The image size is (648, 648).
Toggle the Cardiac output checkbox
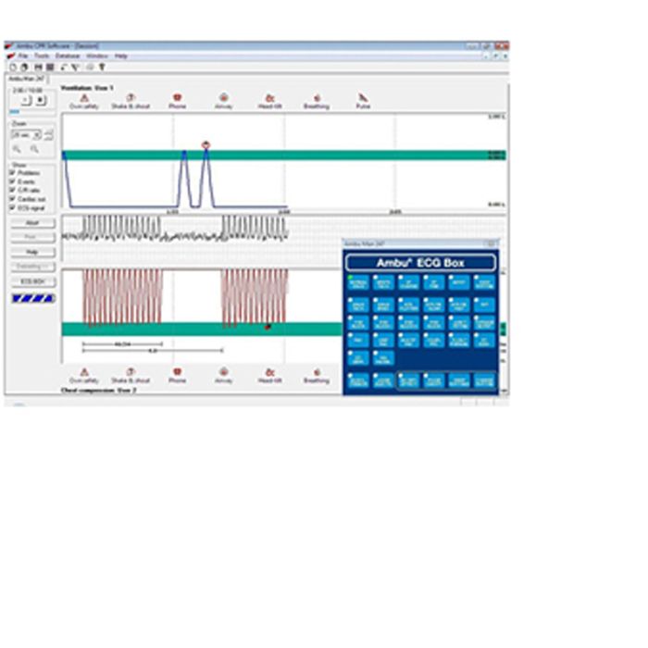(x=12, y=199)
